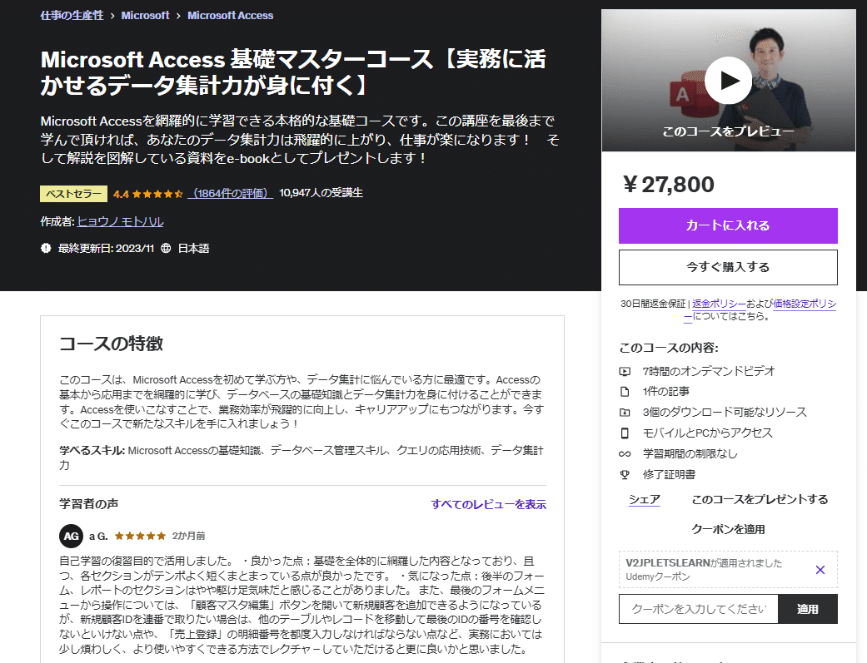
Task: Click 3個のダウンロード可能なリソース text
Action: click(x=725, y=412)
